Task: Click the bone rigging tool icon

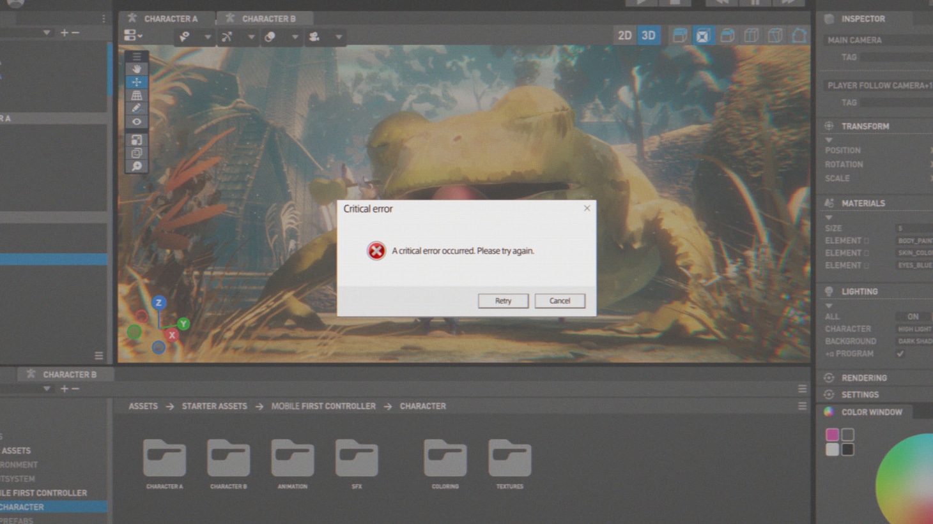Action: click(x=227, y=36)
